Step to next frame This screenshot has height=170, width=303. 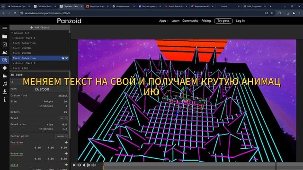89,165
